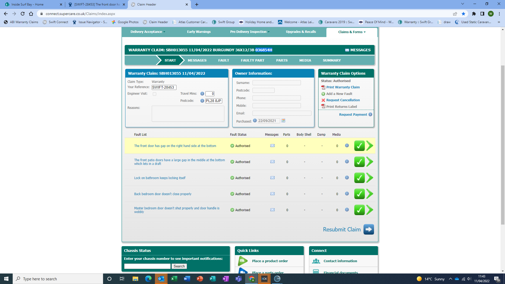Click the Print Warranty Claim link

tap(343, 87)
